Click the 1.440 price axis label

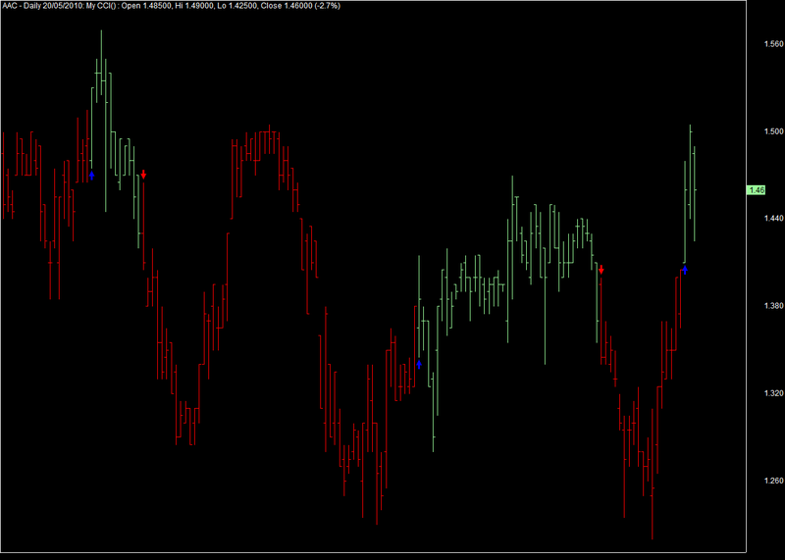[x=773, y=218]
